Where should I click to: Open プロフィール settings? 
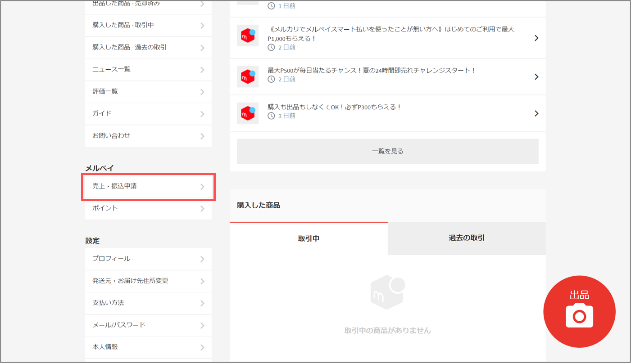coord(148,259)
